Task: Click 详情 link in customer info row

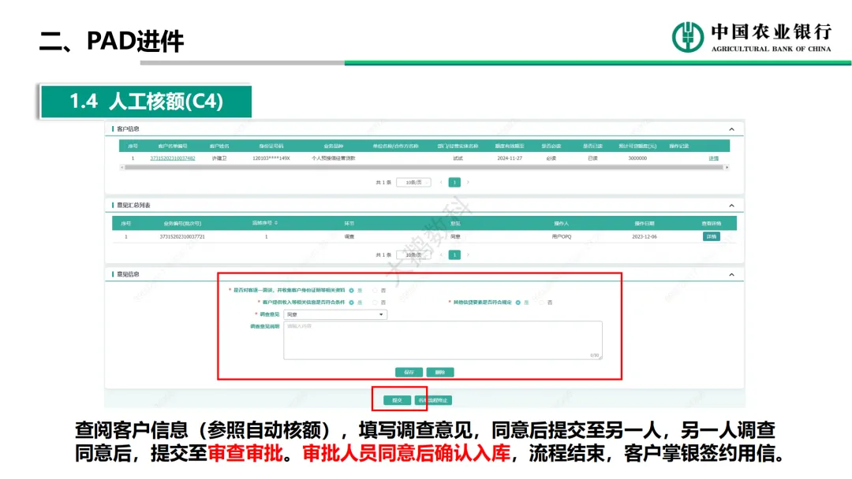Action: click(x=713, y=158)
